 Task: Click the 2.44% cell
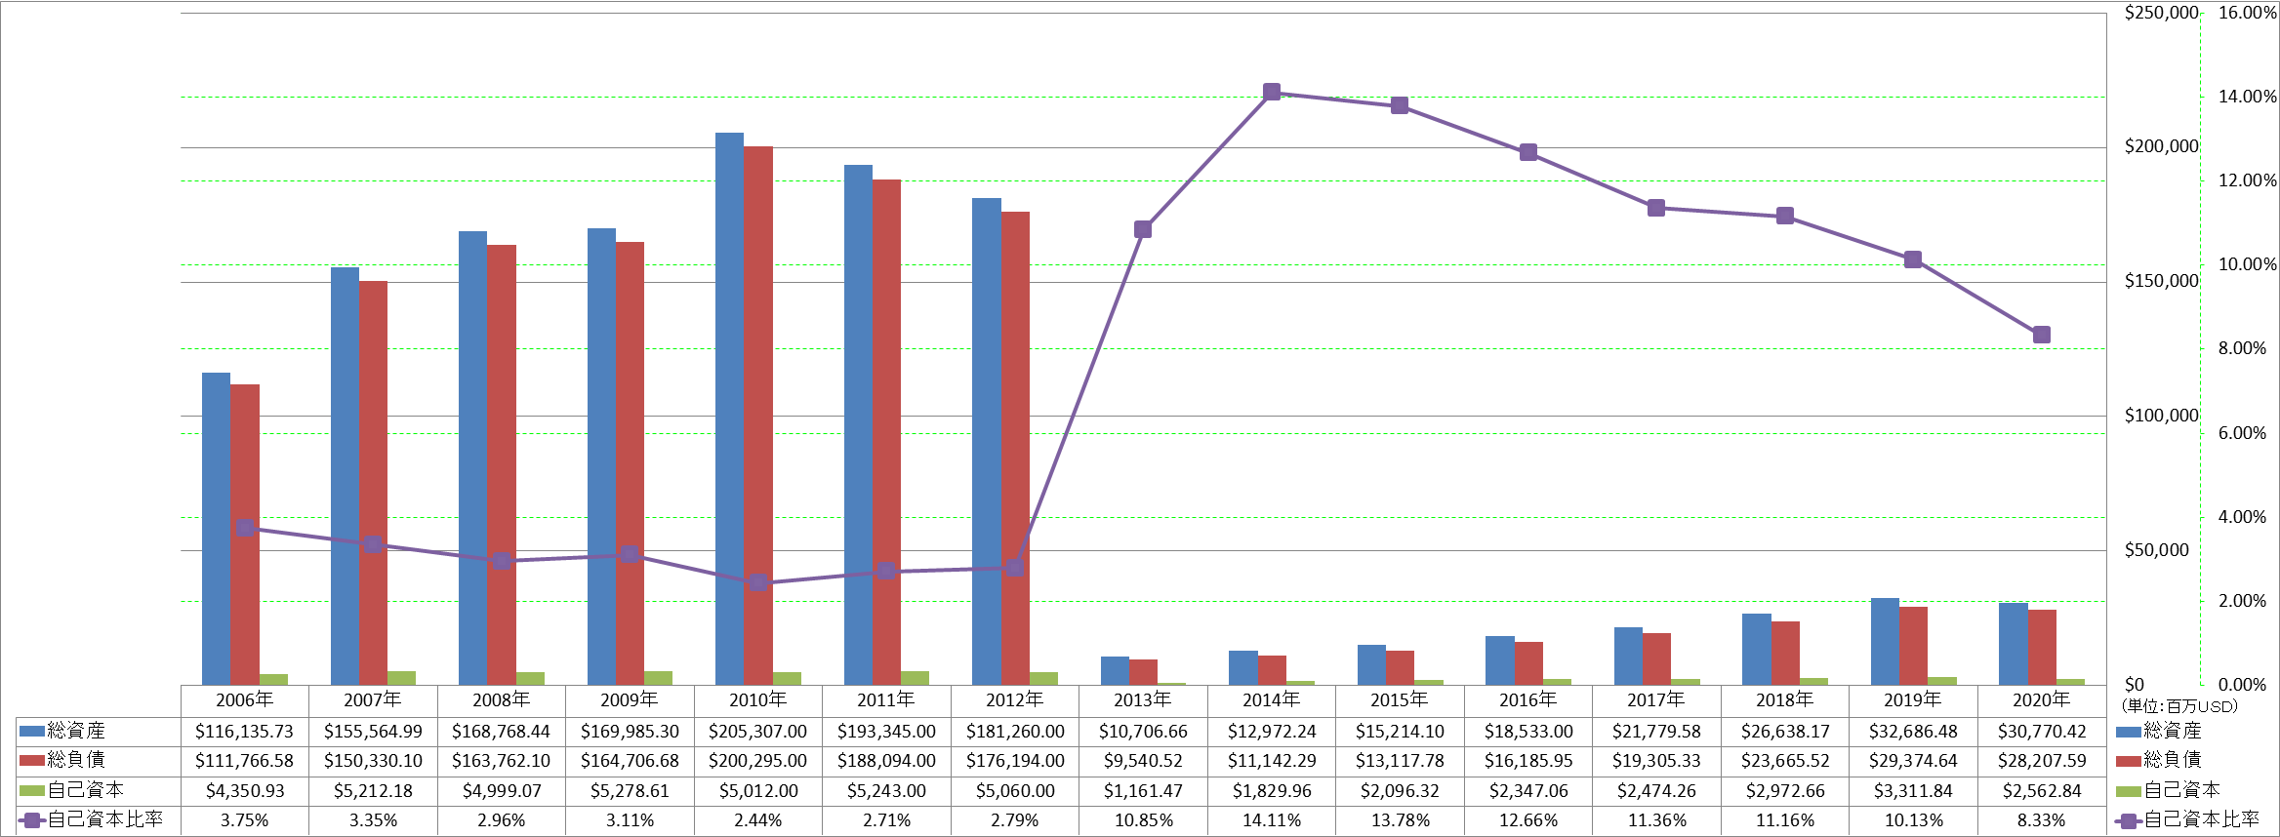[x=757, y=820]
